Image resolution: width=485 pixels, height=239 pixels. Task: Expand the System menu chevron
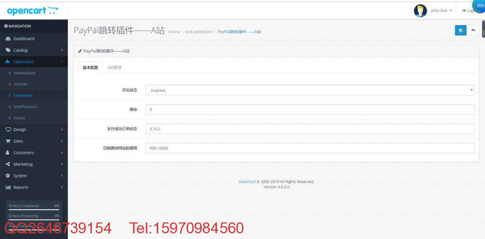click(x=62, y=176)
